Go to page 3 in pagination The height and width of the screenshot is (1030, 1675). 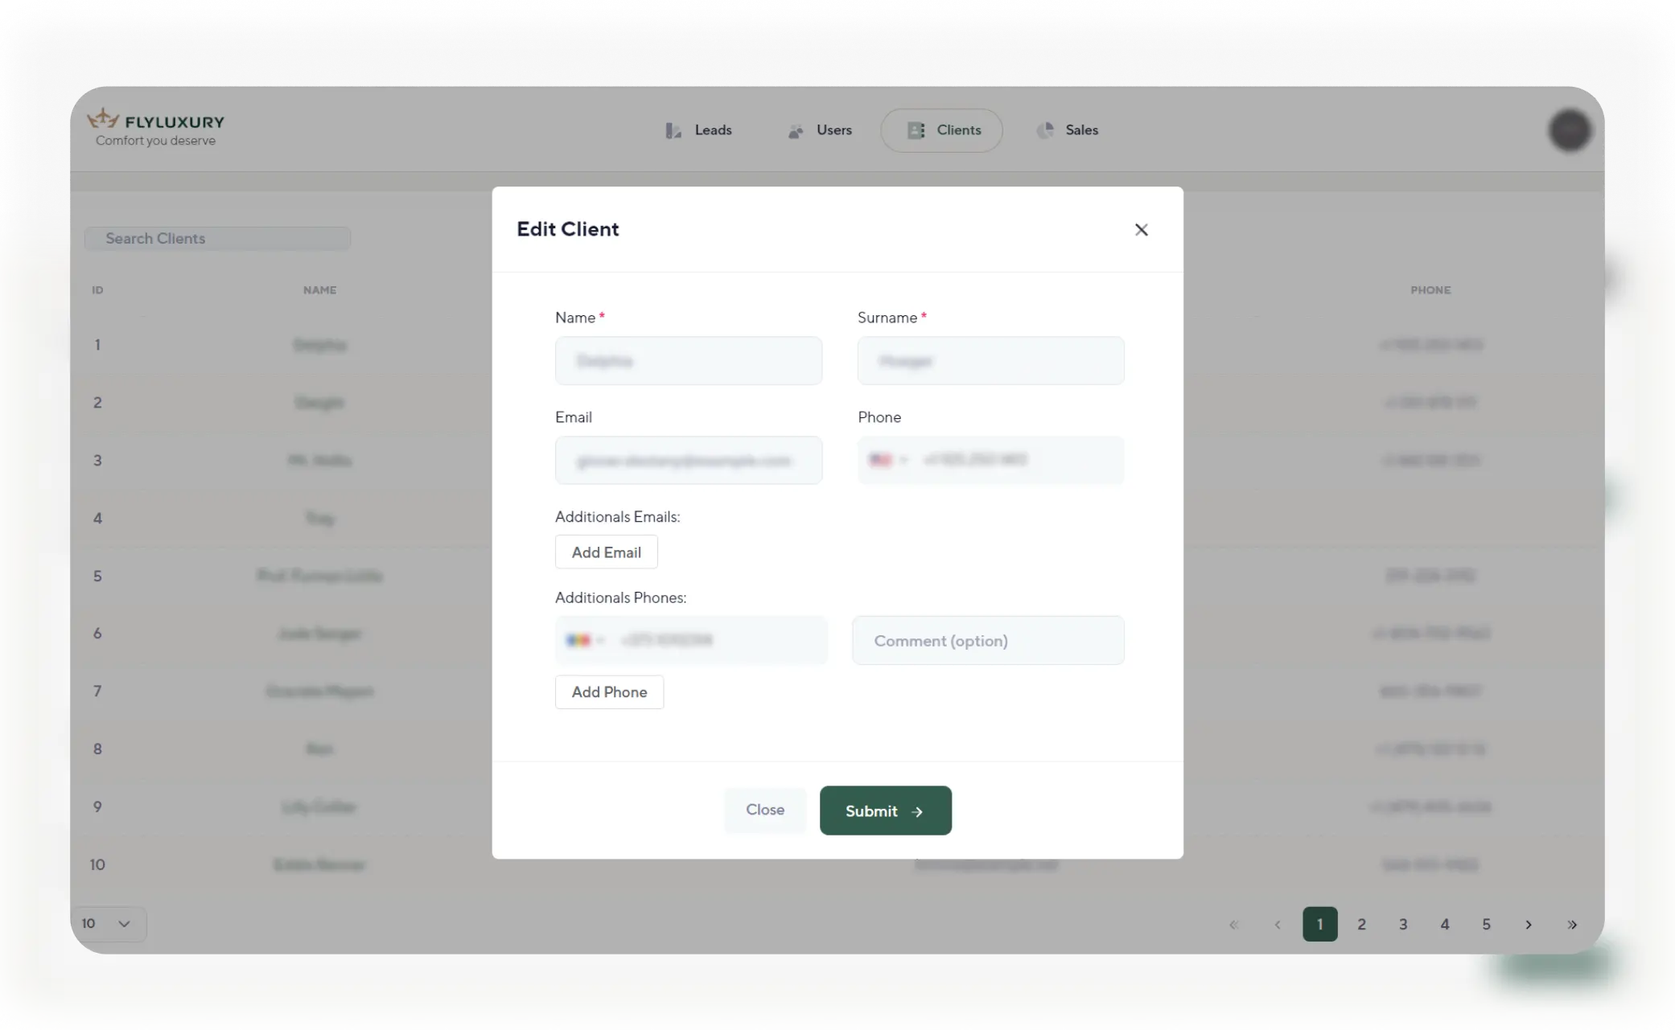click(x=1403, y=925)
